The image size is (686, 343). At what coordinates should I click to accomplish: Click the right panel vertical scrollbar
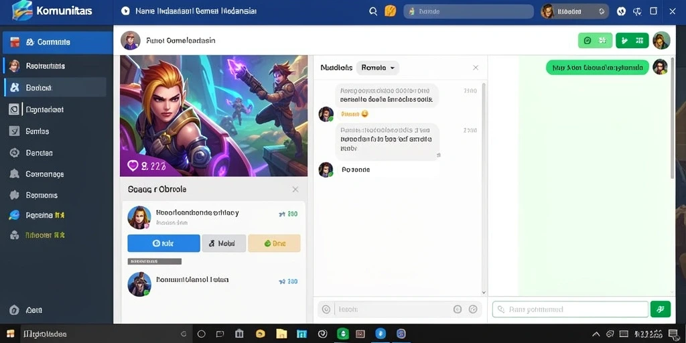(x=673, y=118)
